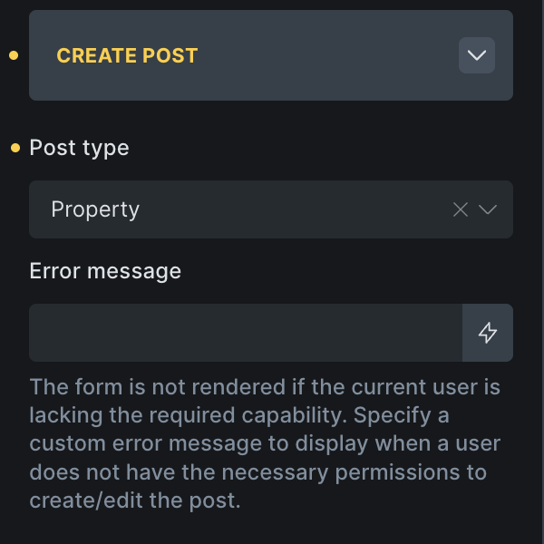The height and width of the screenshot is (544, 544).
Task: Click the CREATE POST title text
Action: coord(127,55)
